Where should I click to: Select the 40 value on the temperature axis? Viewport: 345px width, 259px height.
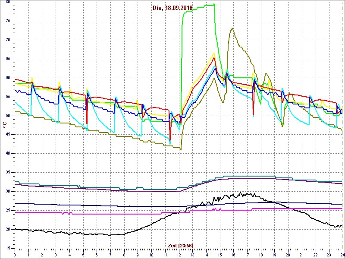coord(7,154)
